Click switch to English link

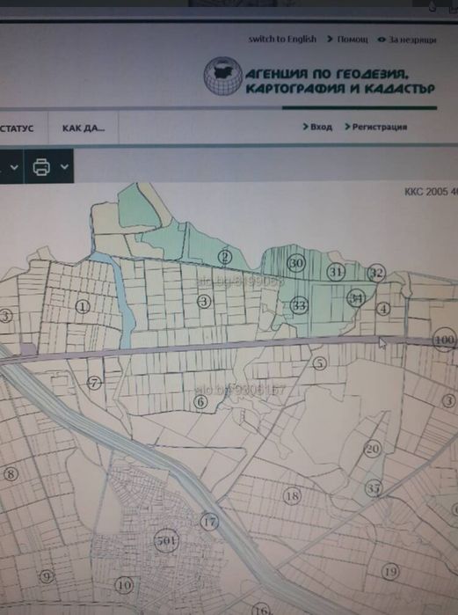coord(282,39)
